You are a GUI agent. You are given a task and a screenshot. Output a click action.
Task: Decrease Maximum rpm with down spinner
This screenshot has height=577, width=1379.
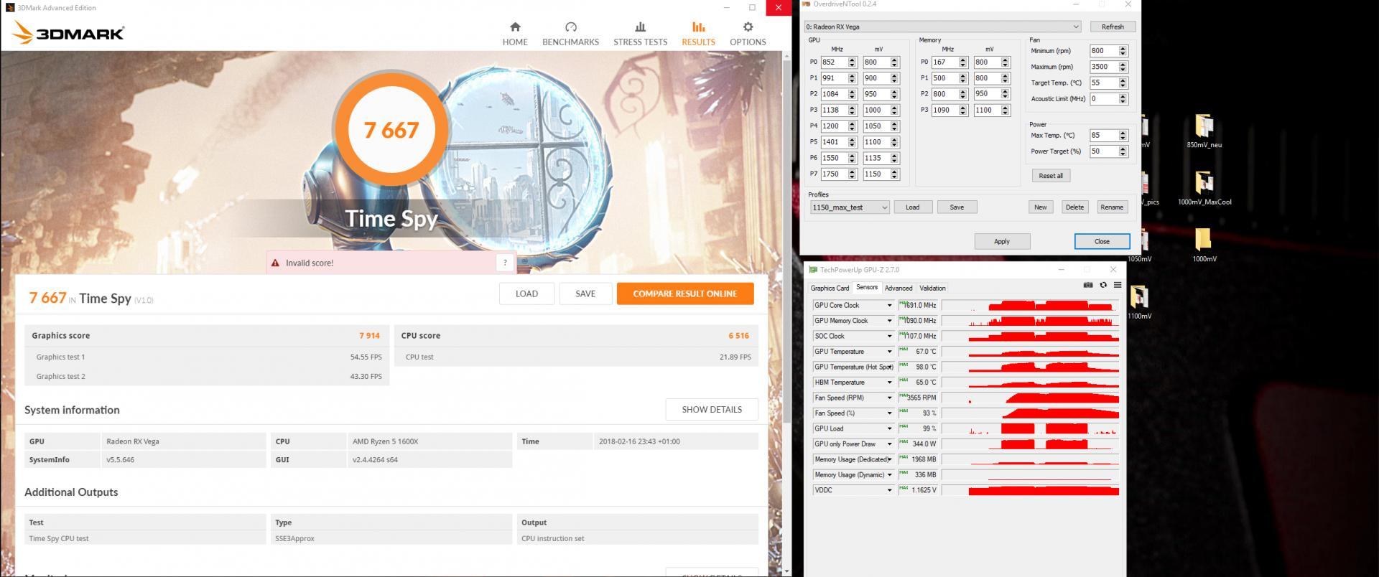click(1123, 70)
